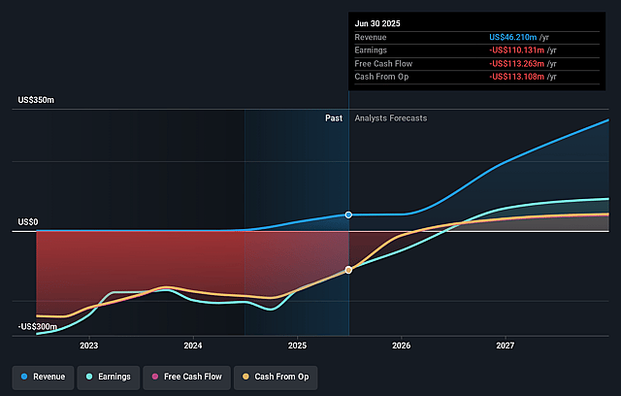Click the 2024 x-axis label
The height and width of the screenshot is (396, 621).
click(x=193, y=346)
